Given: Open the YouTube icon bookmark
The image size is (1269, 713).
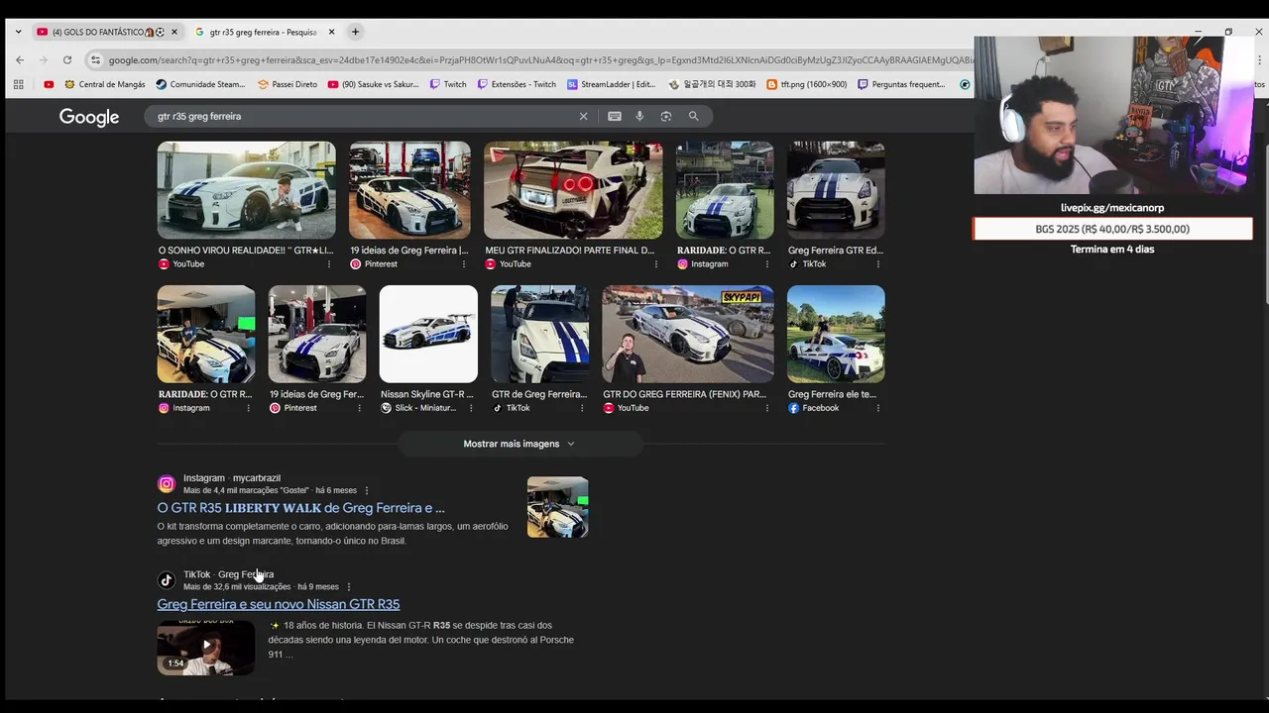Looking at the screenshot, I should click(x=49, y=84).
